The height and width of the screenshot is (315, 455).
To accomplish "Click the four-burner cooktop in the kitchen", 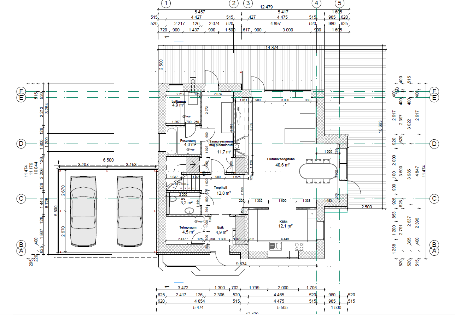I will tap(299, 246).
